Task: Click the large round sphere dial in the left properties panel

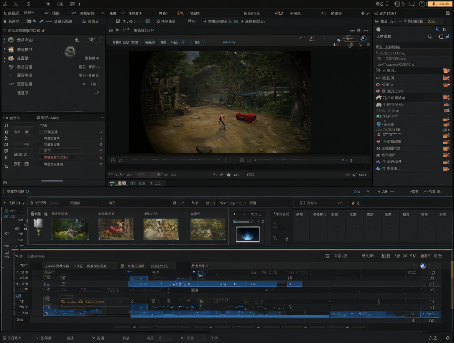Action: (x=70, y=51)
